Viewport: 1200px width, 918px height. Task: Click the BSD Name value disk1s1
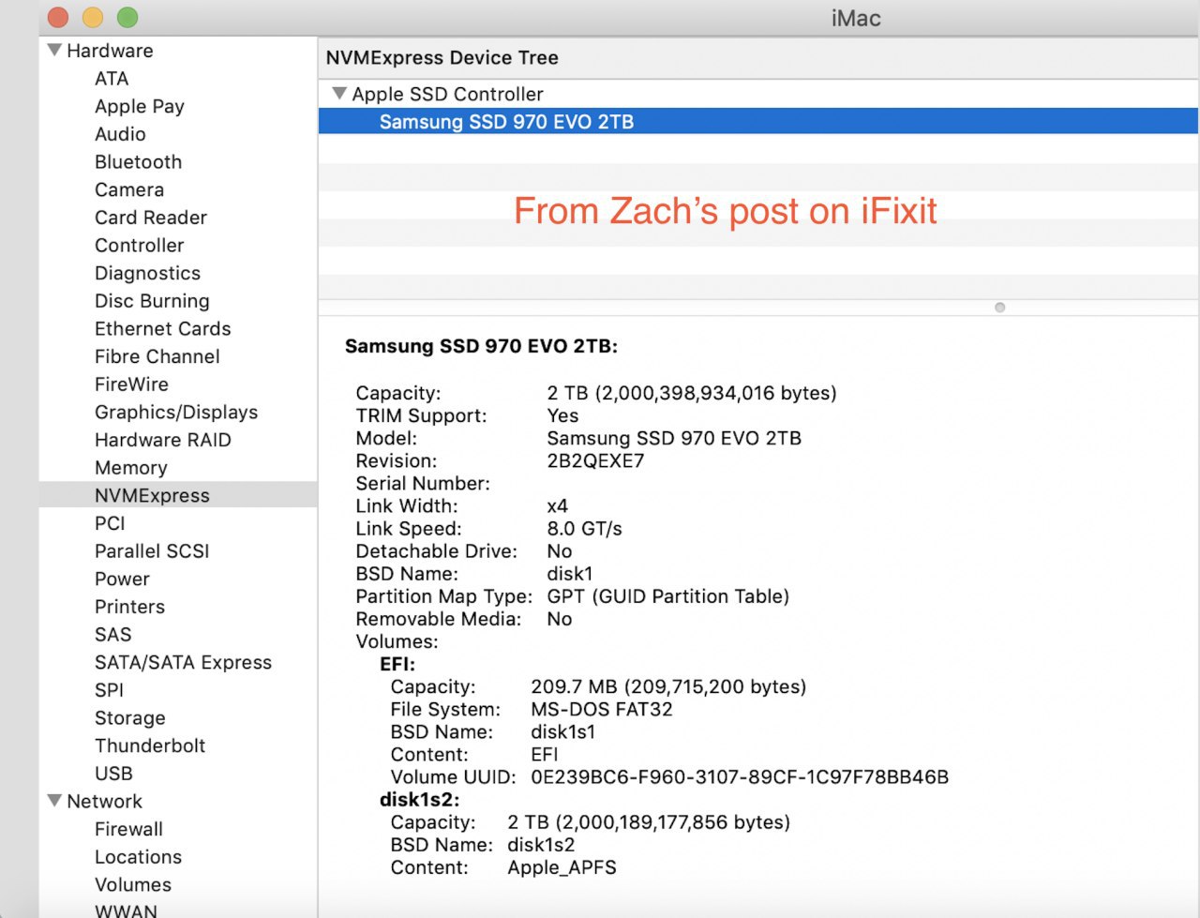point(562,731)
